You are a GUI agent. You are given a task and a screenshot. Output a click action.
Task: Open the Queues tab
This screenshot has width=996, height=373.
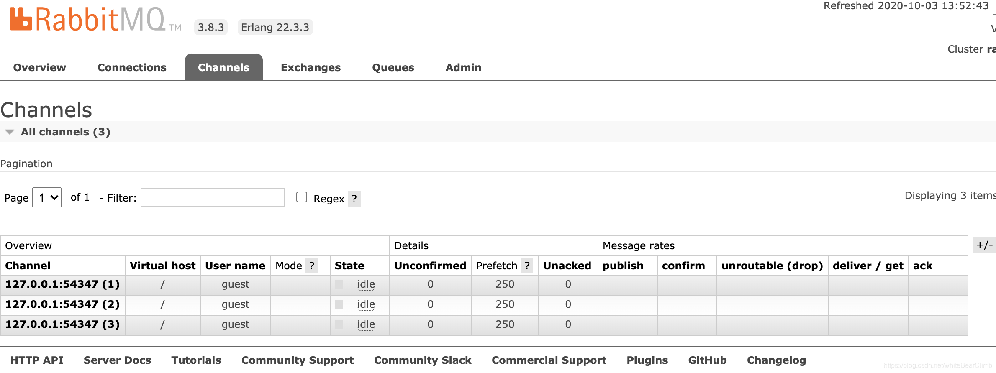(x=393, y=67)
